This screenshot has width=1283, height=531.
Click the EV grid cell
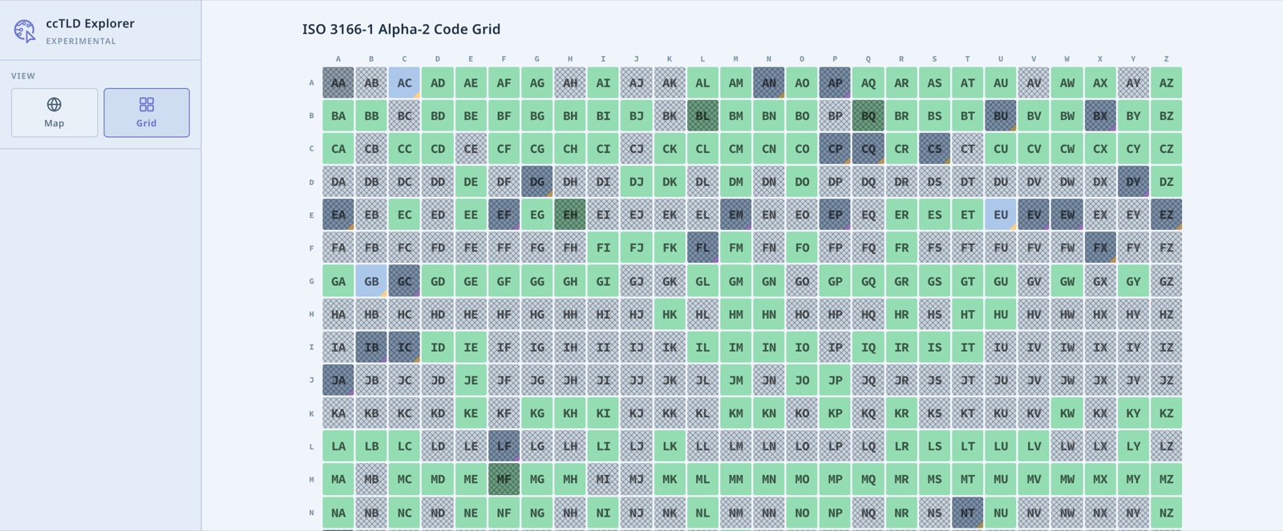point(1034,215)
